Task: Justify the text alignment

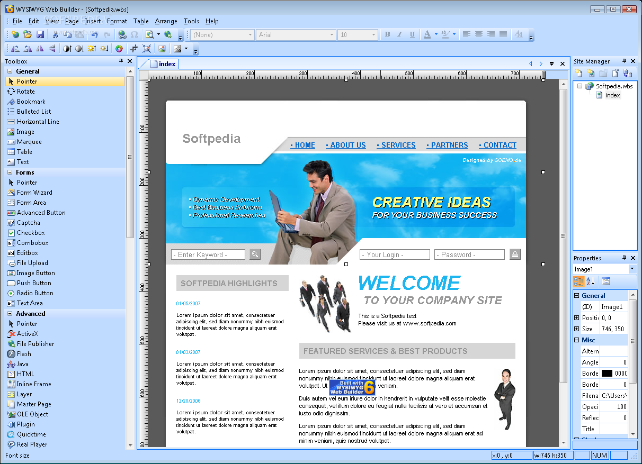Action: click(x=503, y=34)
